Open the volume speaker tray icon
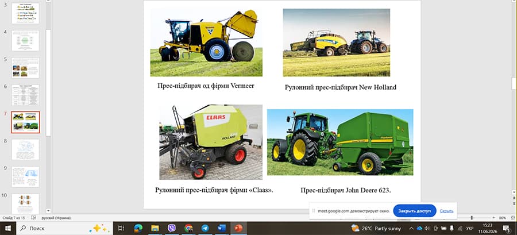The width and height of the screenshot is (517, 235). coord(427,228)
